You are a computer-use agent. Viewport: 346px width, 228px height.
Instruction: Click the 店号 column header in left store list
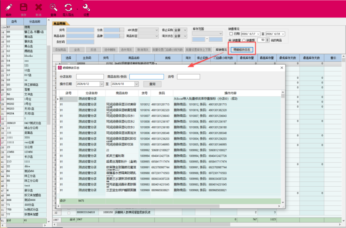click(14, 21)
